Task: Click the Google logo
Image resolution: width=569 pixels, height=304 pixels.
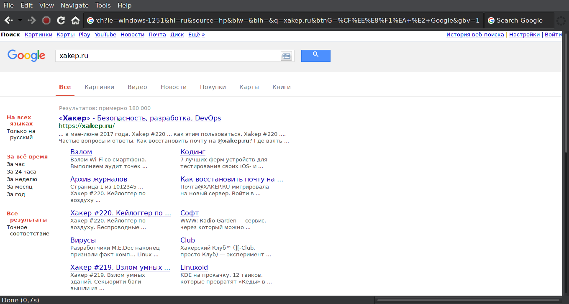Action: coord(26,56)
